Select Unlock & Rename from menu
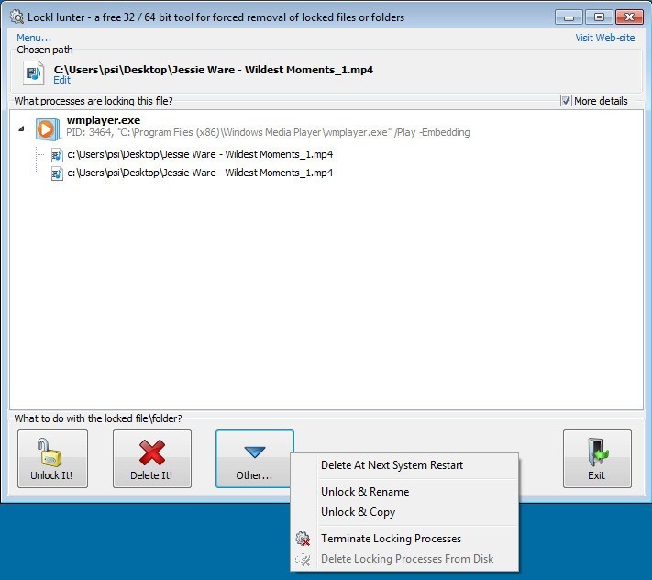 365,492
